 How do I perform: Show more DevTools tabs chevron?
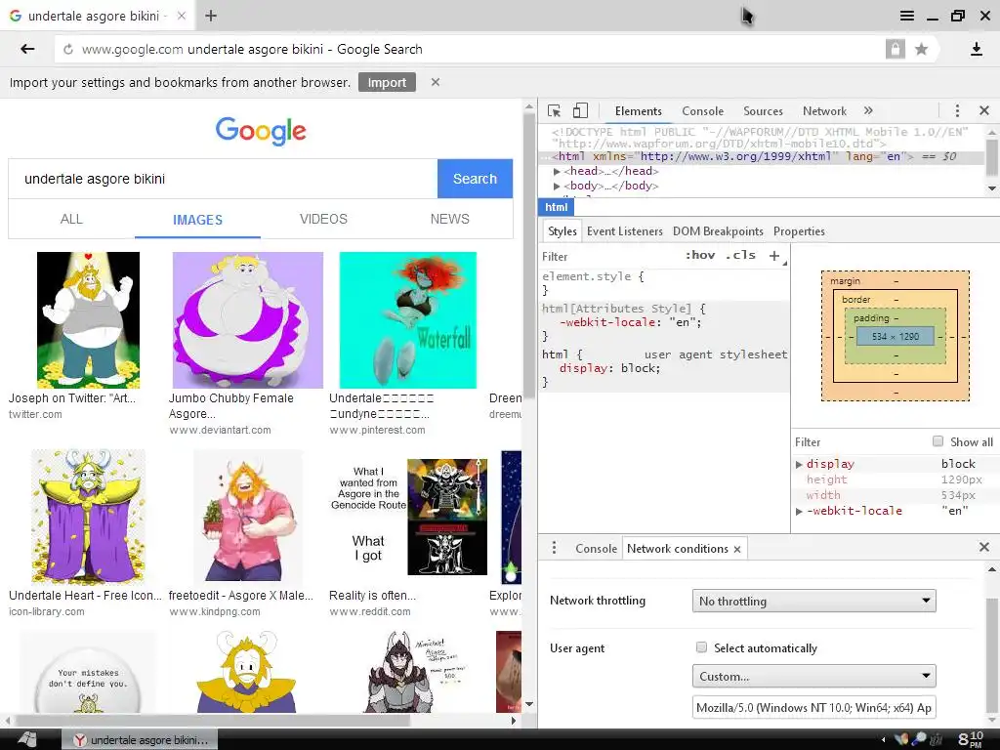point(868,111)
